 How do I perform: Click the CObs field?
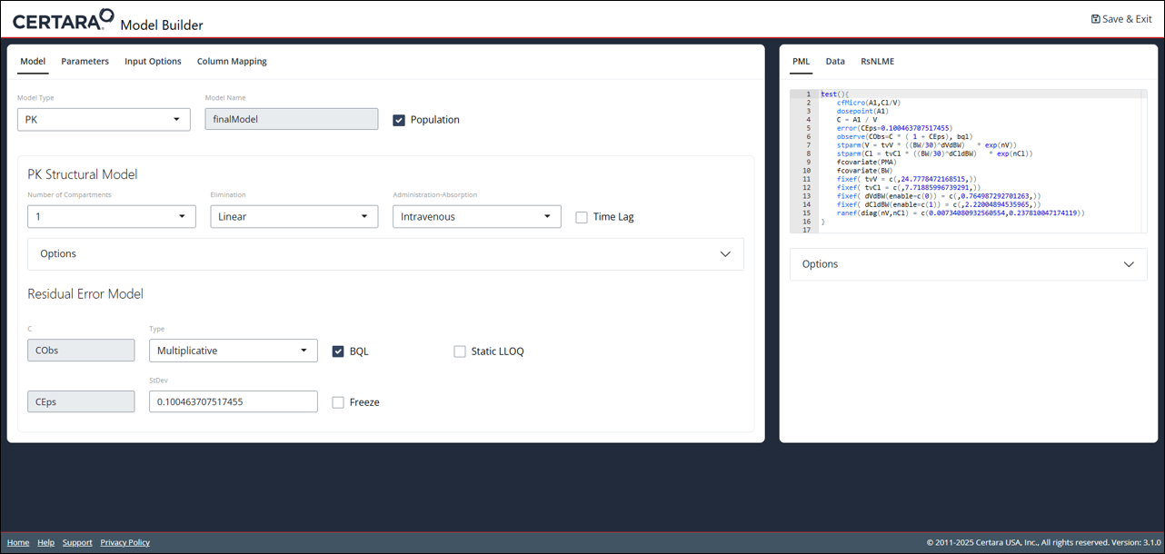click(x=82, y=351)
